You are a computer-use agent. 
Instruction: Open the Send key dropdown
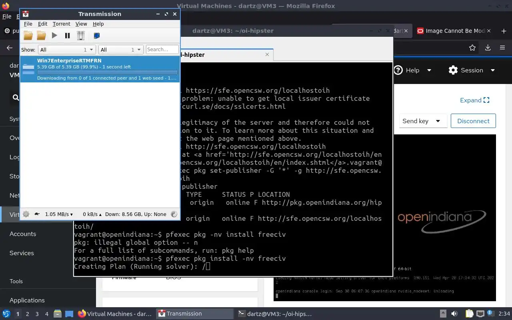423,121
